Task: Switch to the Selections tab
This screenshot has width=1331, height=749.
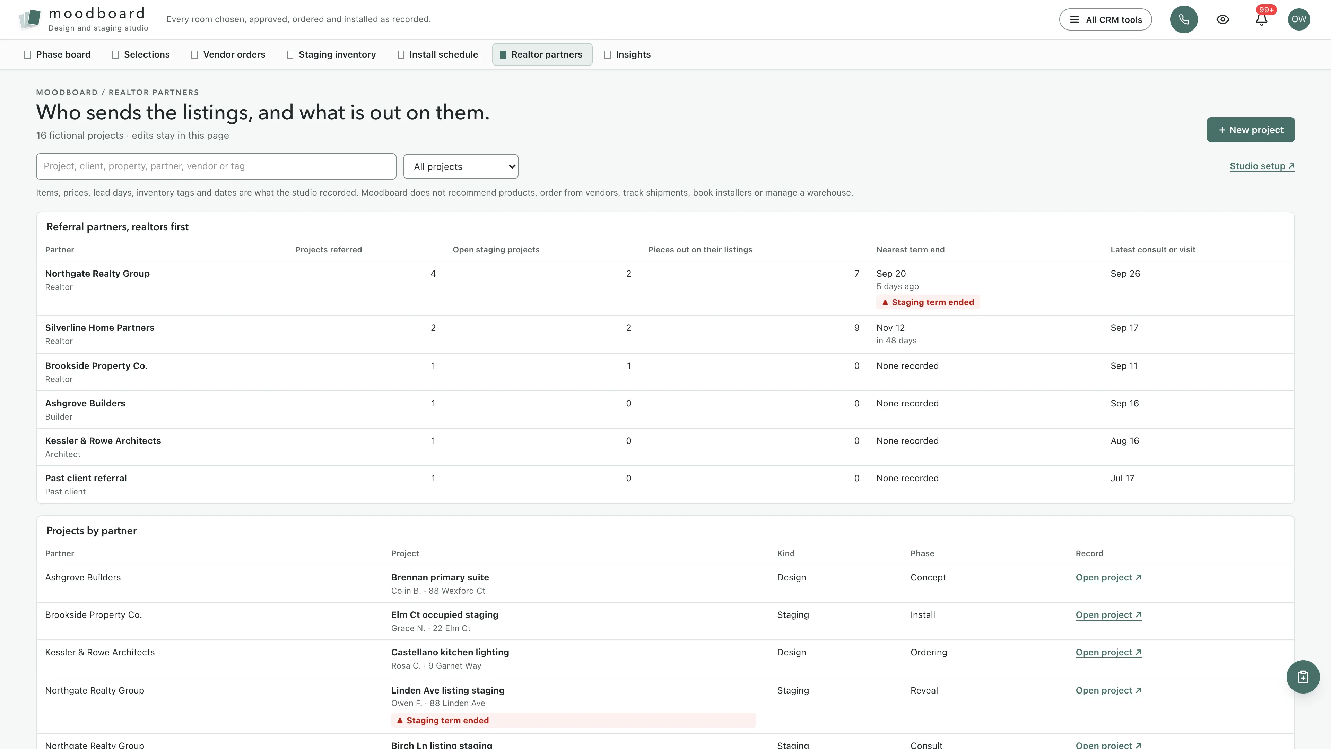Action: [x=140, y=54]
